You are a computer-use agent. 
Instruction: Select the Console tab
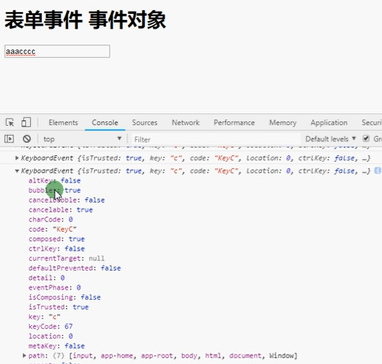click(x=105, y=122)
